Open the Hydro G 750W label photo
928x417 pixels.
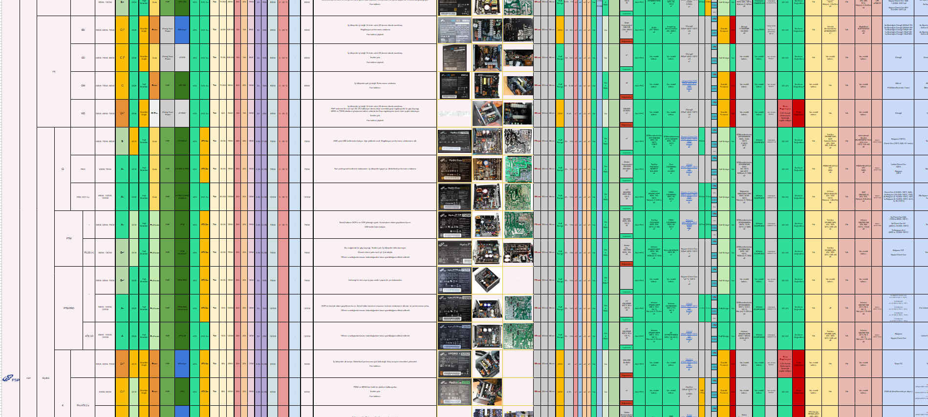click(454, 142)
